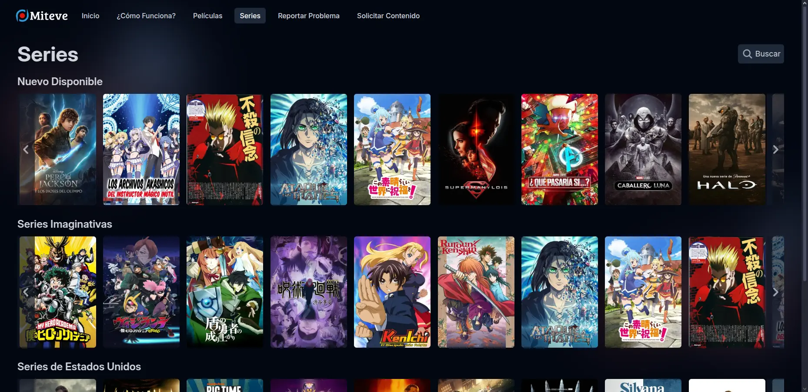Viewport: 808px width, 392px height.
Task: Select the Rurouni Kenshin poster
Action: coord(476,292)
